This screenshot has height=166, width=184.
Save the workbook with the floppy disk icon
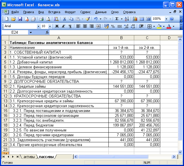20,19
